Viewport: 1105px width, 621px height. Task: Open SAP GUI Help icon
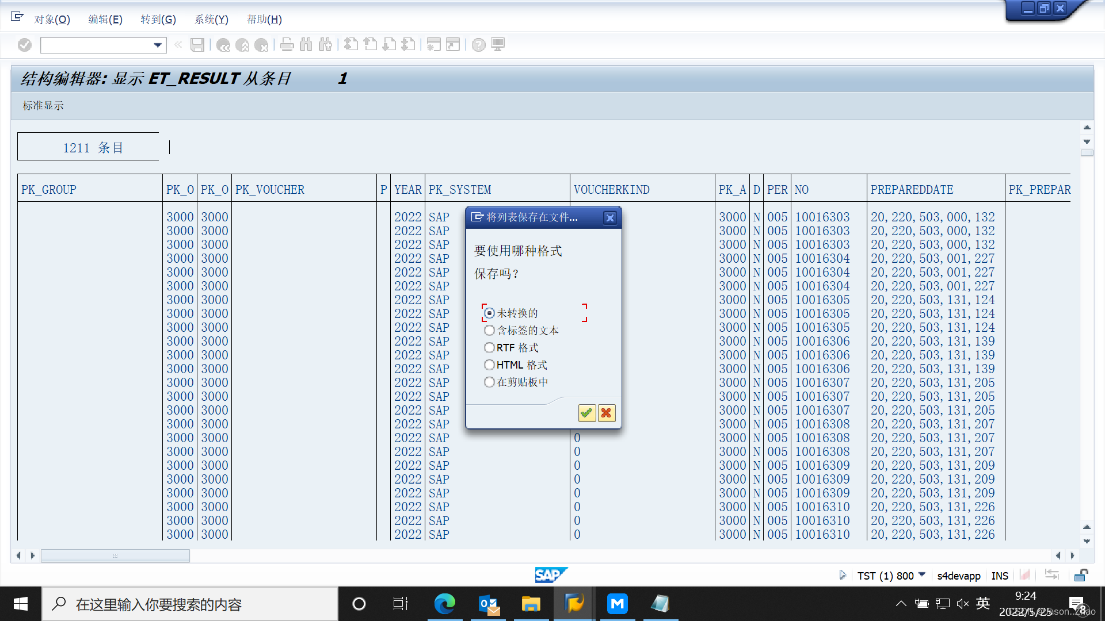[x=478, y=45]
